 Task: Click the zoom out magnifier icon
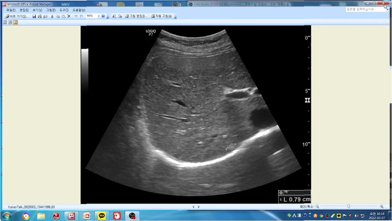(x=317, y=207)
